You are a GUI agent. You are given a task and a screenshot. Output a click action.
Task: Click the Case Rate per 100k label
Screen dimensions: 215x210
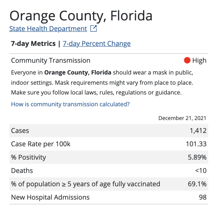click(41, 144)
